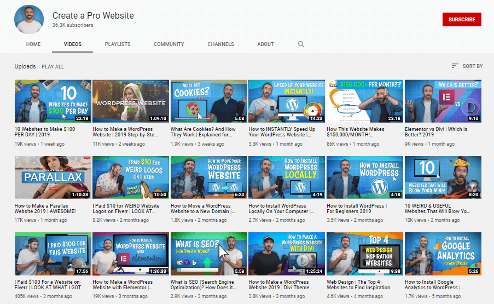Open the Top 4 Web Design Inspiration thumbnail
Screen dimensions: 494x304
click(364, 254)
